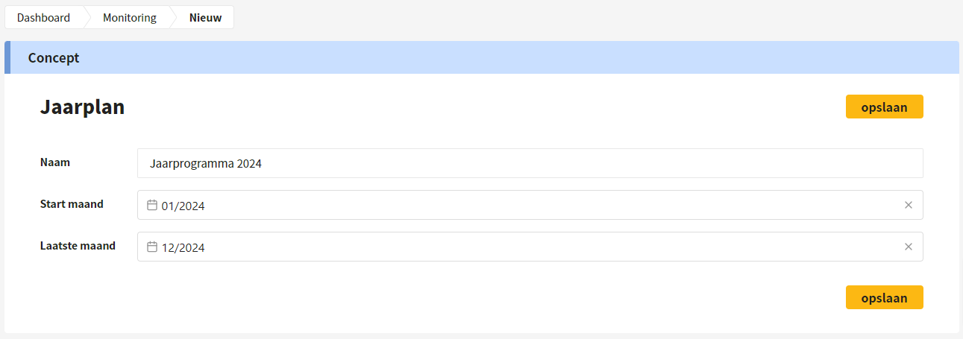Go to the Dashboard breadcrumb

coord(44,18)
